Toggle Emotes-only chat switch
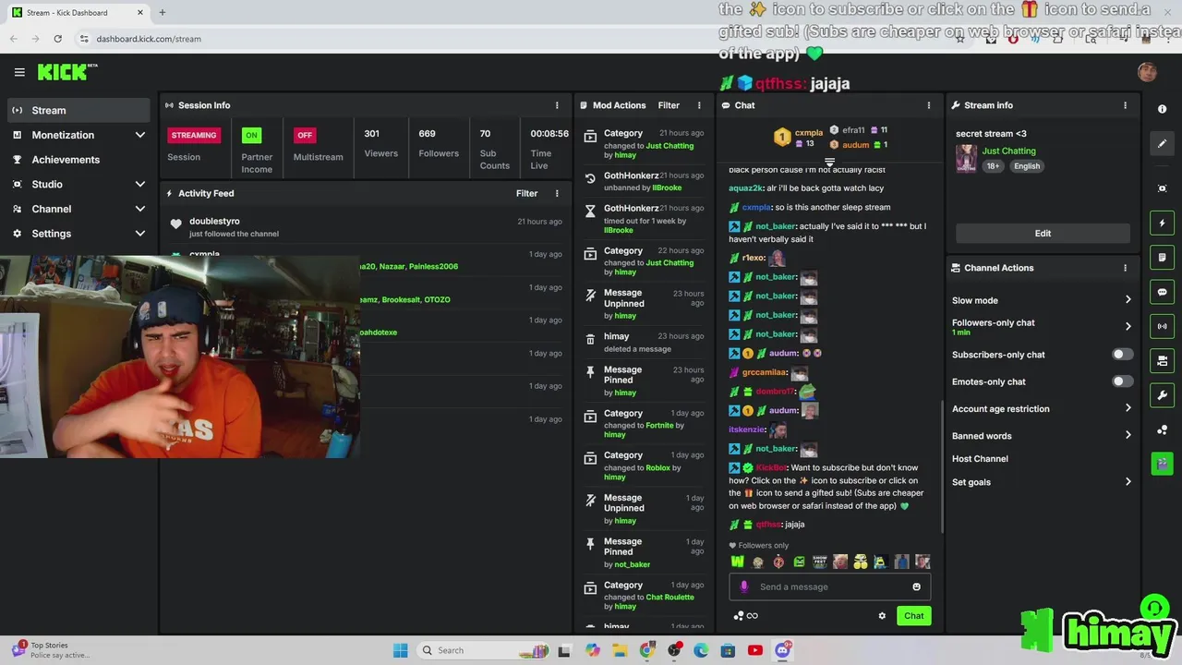 (x=1122, y=381)
